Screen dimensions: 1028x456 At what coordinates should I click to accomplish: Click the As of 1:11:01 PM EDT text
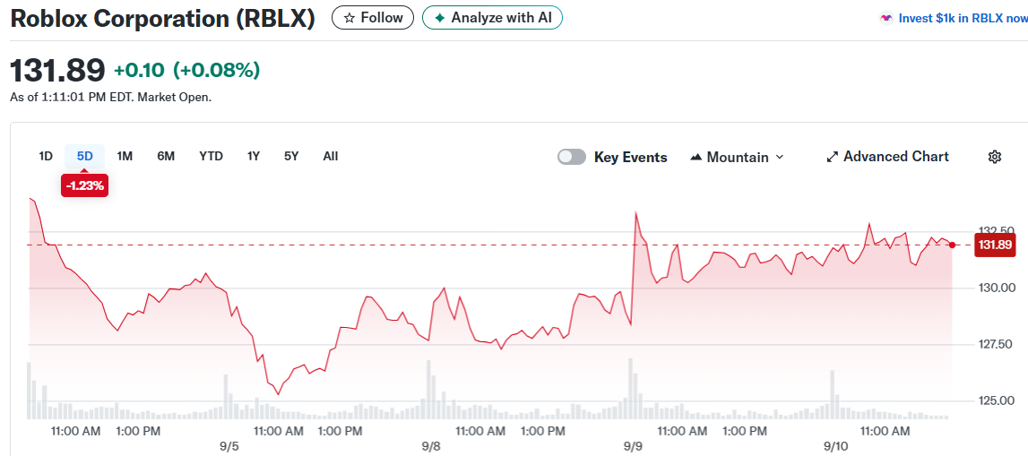coord(111,97)
